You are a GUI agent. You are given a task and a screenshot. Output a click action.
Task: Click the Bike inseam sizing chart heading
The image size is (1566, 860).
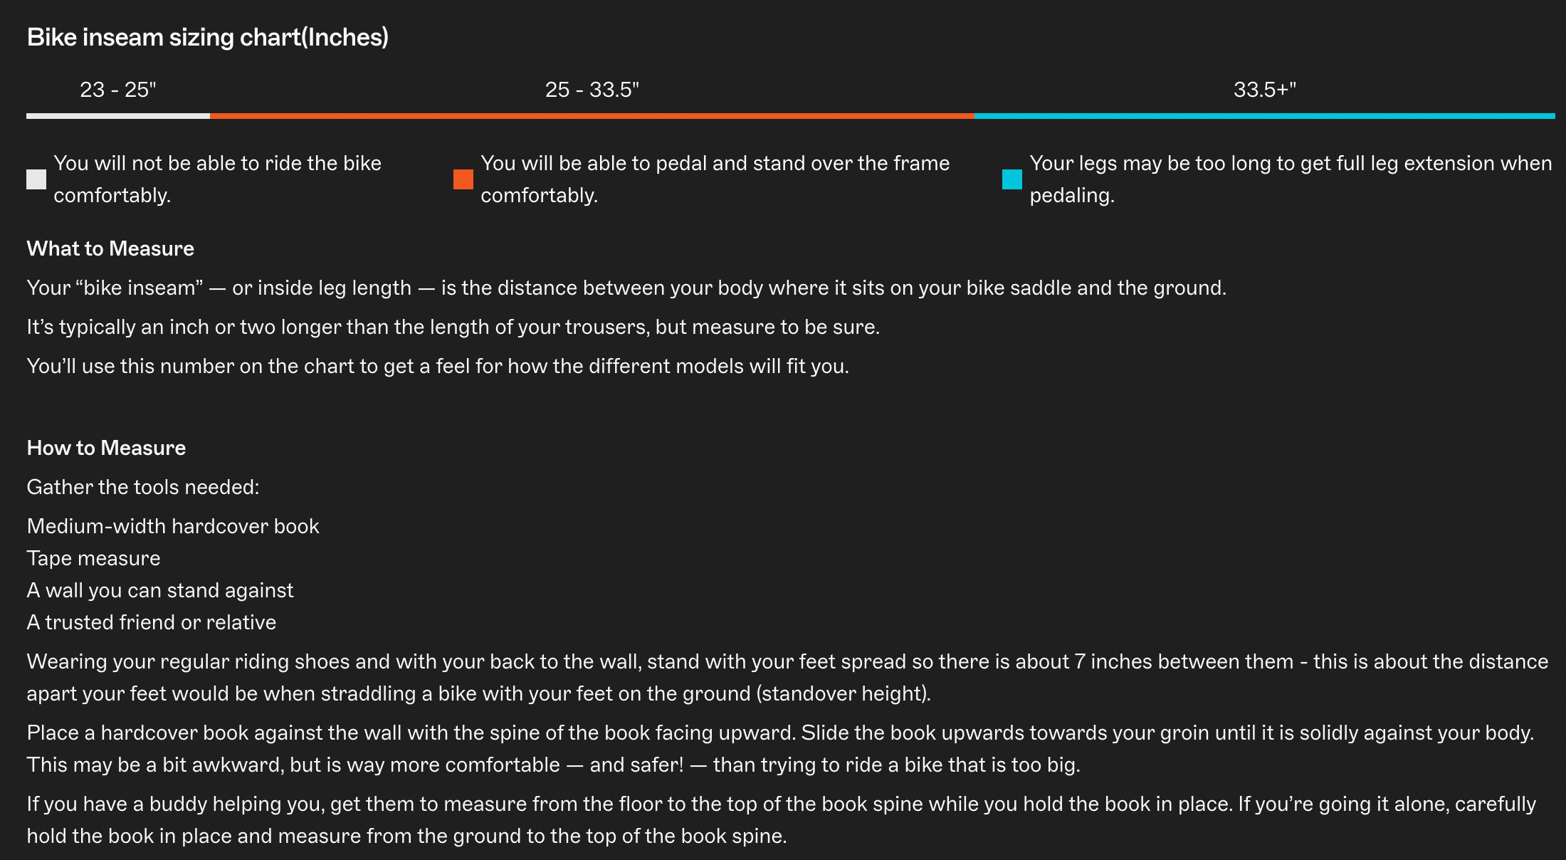(x=208, y=37)
